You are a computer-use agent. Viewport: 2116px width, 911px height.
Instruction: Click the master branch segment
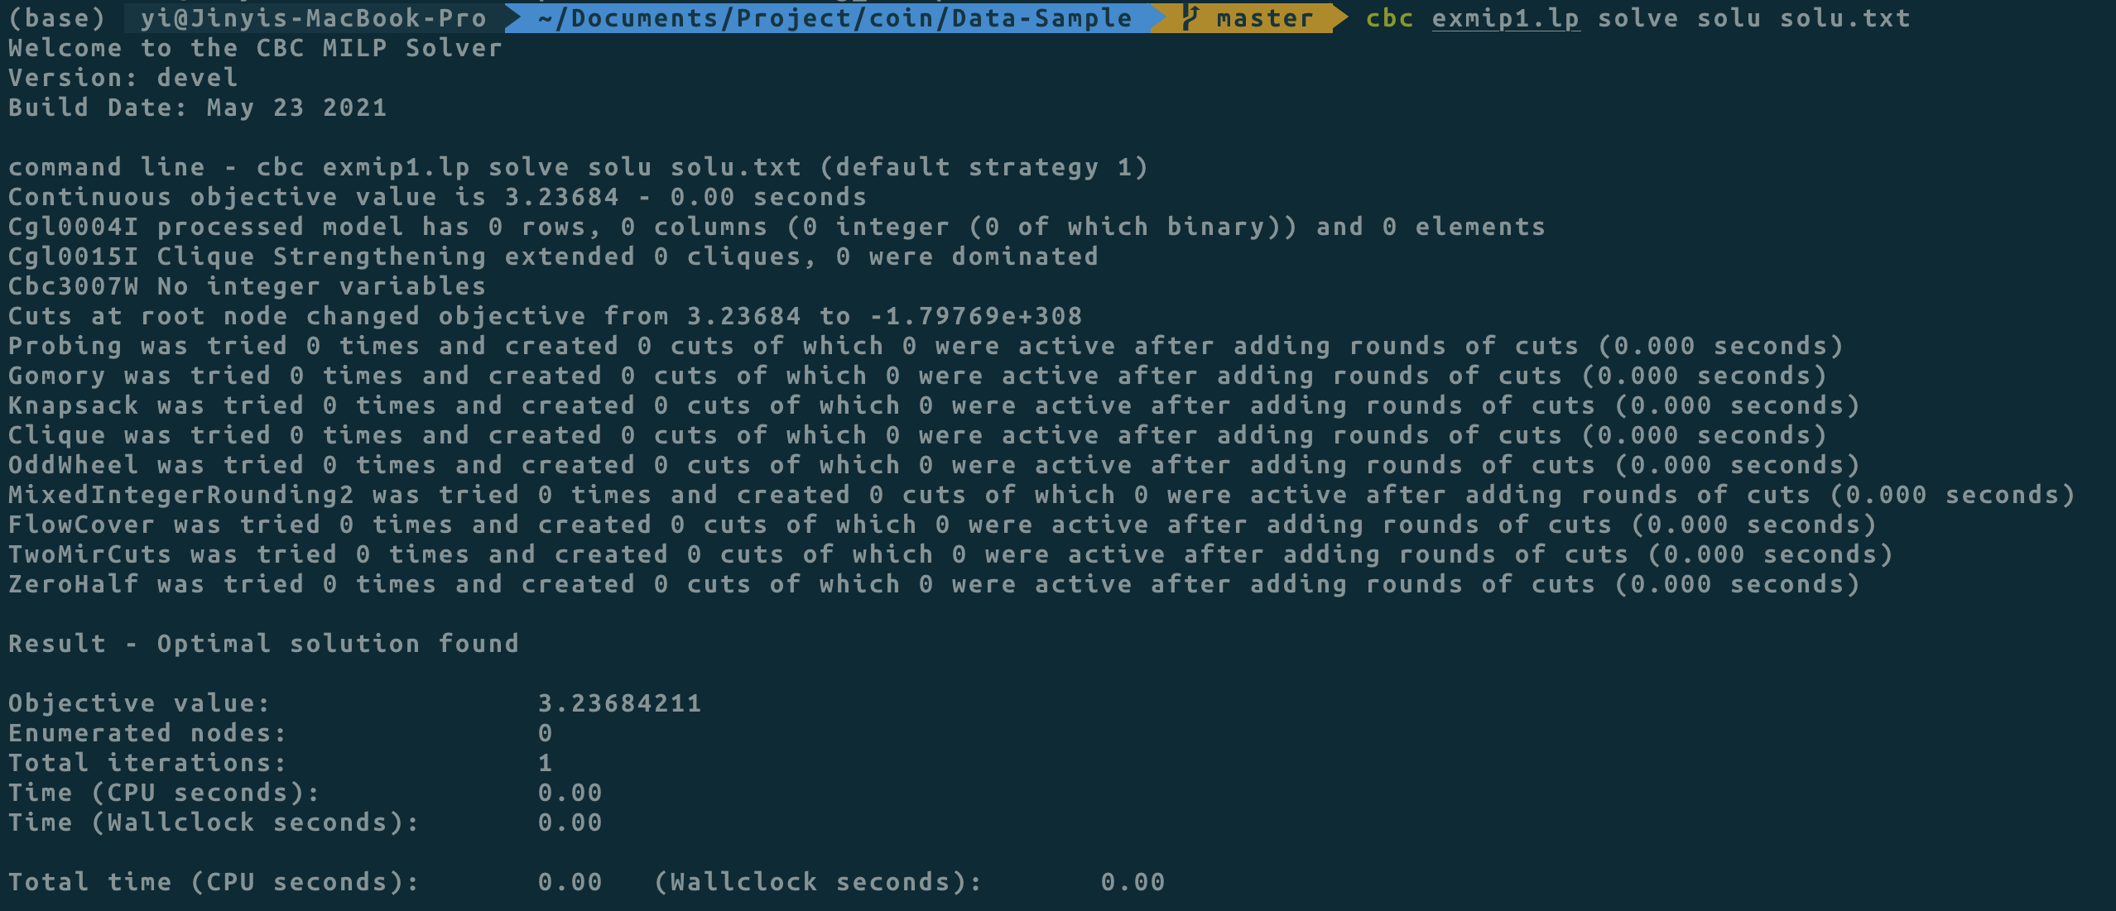(1263, 18)
